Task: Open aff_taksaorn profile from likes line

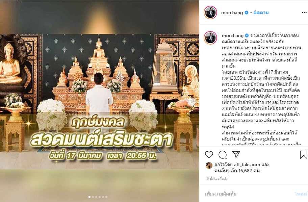Action: [247, 165]
